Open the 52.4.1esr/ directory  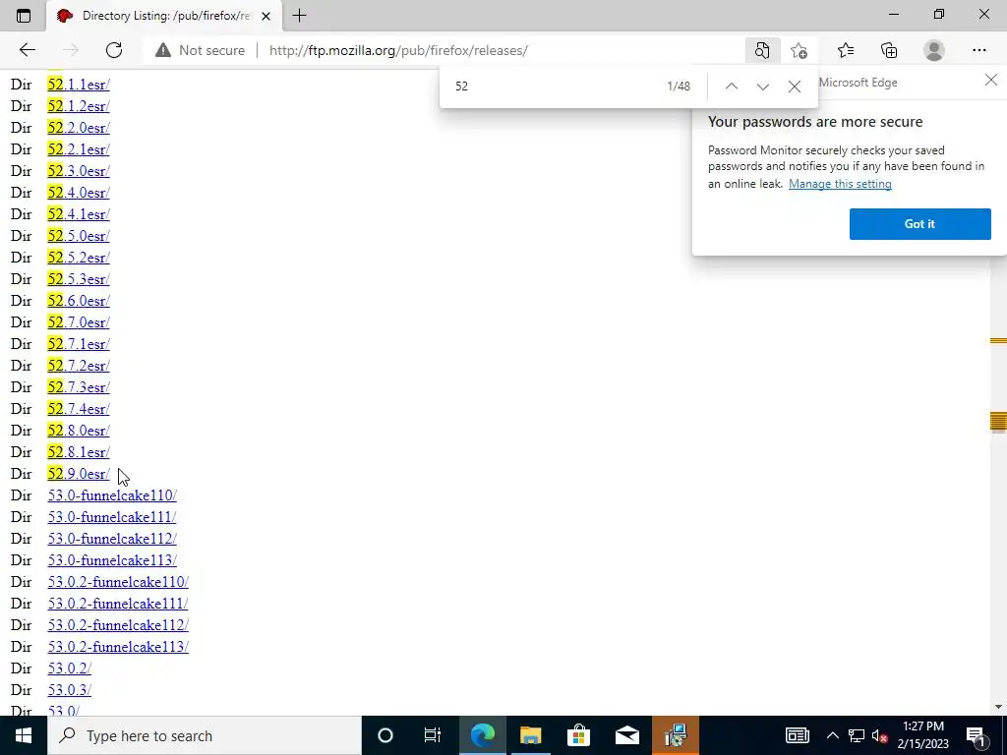[79, 213]
